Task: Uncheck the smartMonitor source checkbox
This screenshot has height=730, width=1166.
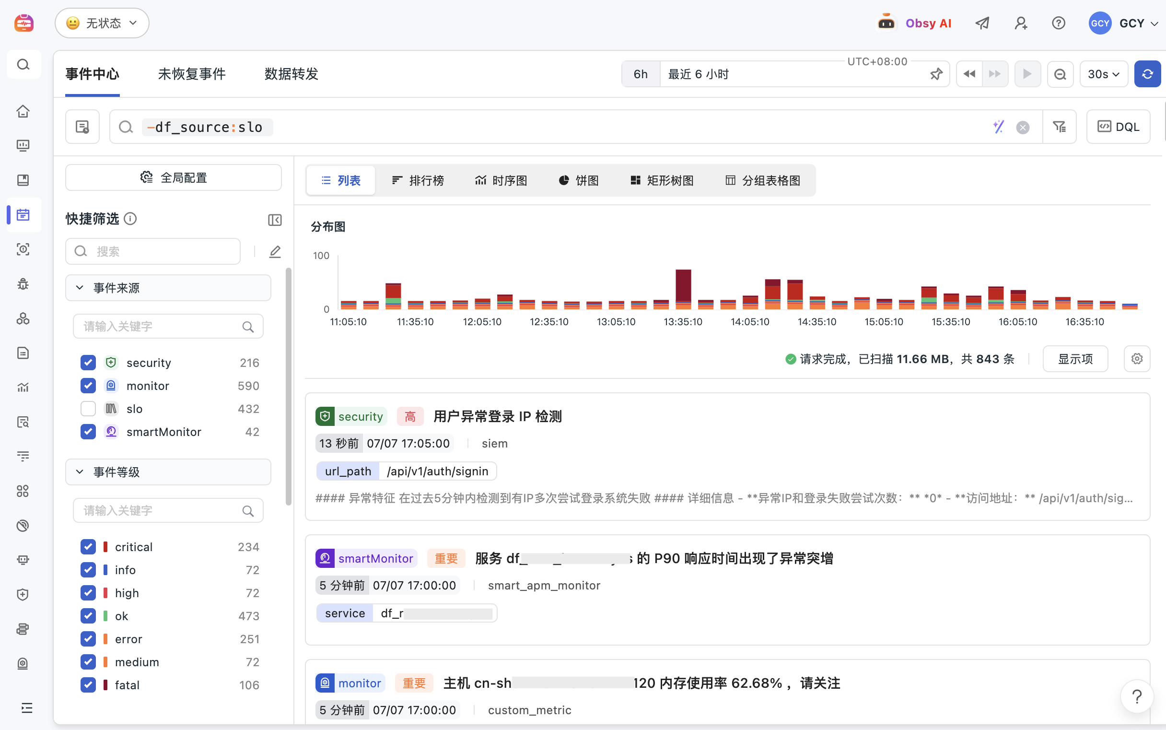Action: [x=88, y=432]
